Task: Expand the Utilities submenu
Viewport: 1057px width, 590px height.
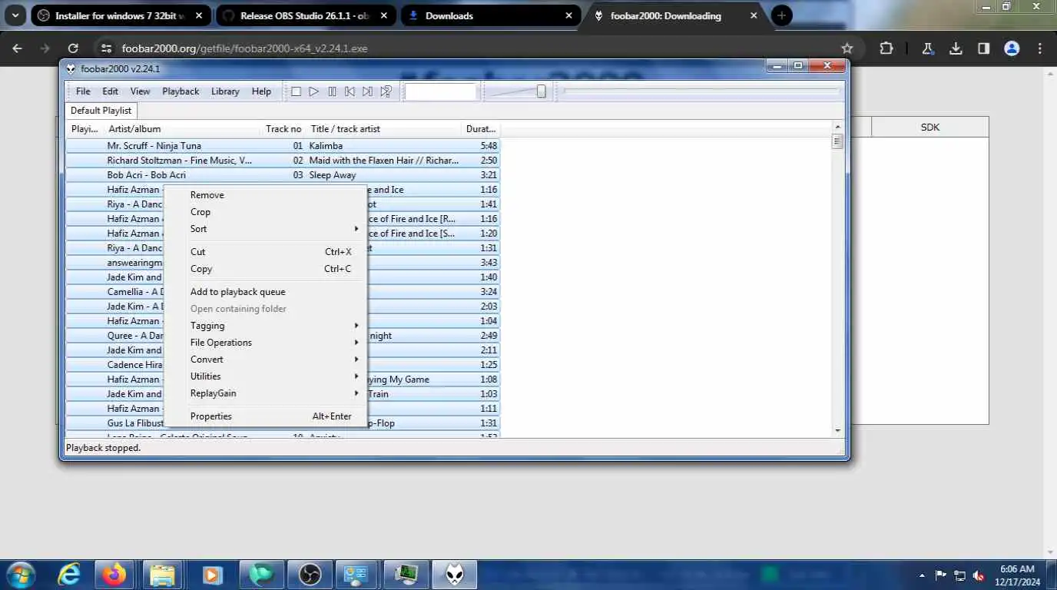Action: coord(266,376)
